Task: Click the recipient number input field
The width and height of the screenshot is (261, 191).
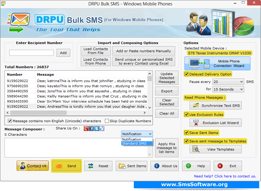Action: coord(31,53)
